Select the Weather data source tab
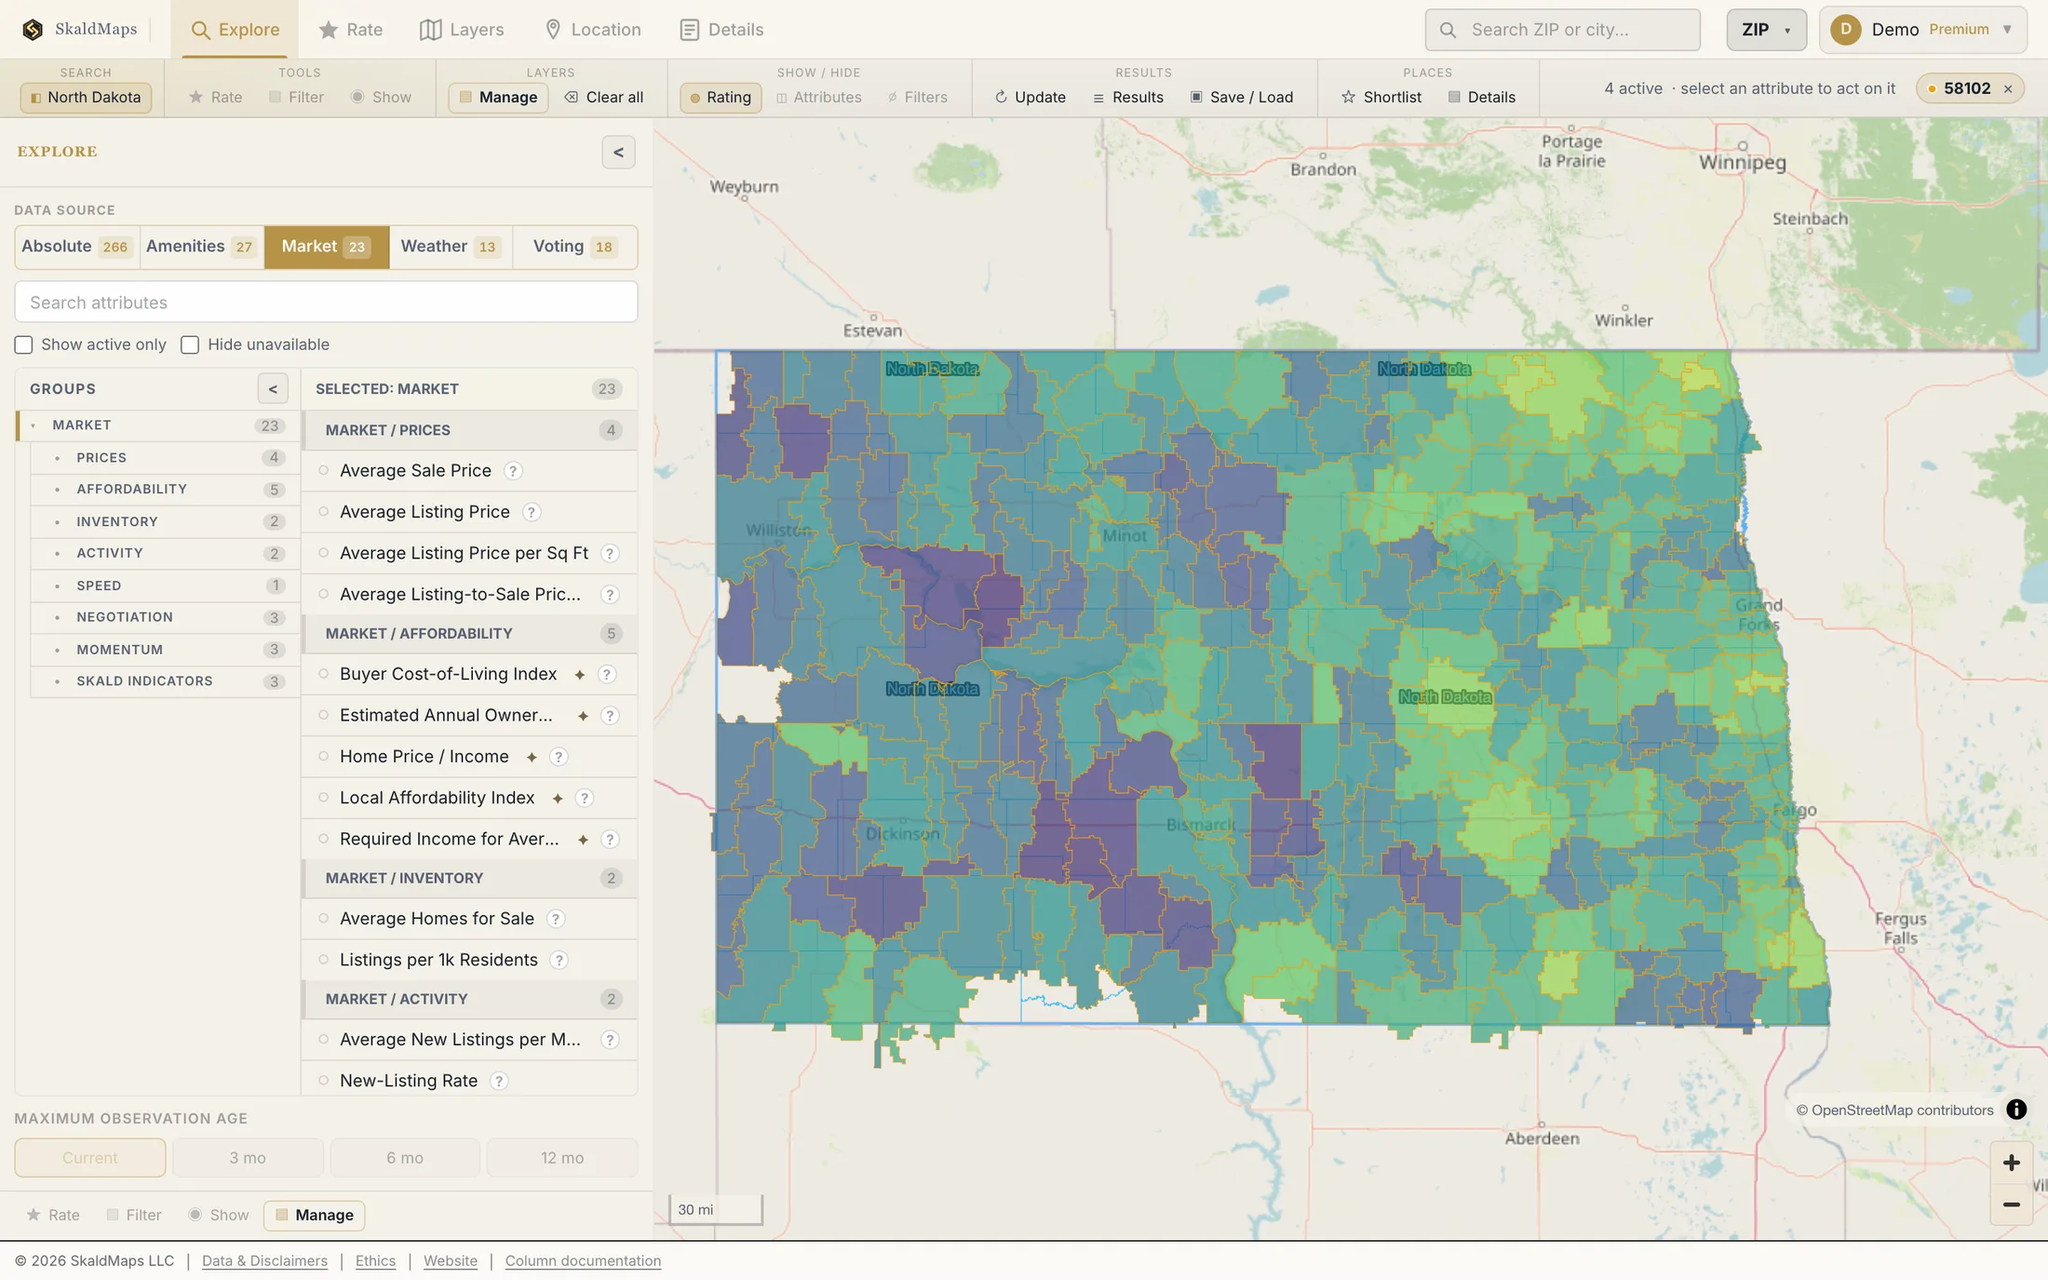 451,247
